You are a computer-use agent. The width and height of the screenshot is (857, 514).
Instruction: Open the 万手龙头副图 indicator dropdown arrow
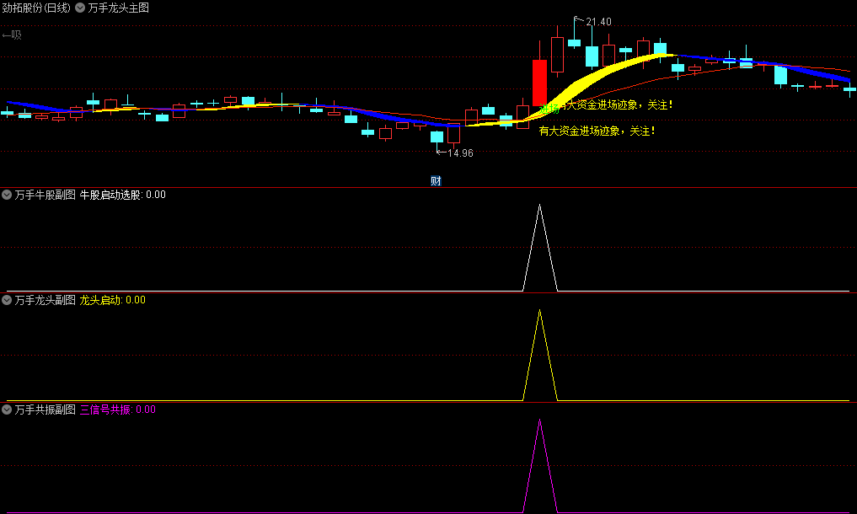click(7, 300)
